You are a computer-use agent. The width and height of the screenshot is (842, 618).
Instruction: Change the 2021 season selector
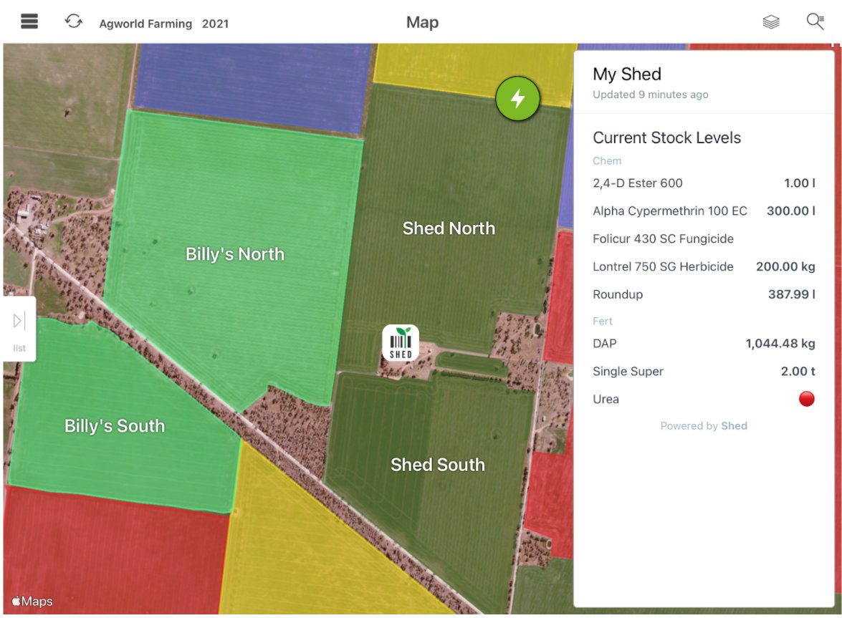pos(215,24)
